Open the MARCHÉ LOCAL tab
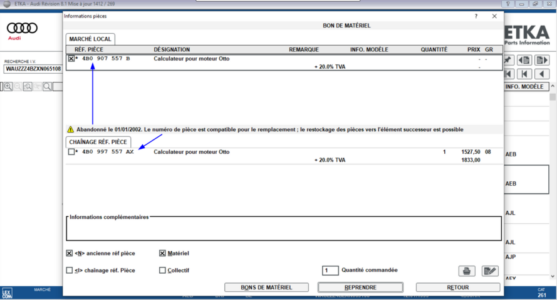Viewport: 557px width, 300px height. (x=90, y=39)
